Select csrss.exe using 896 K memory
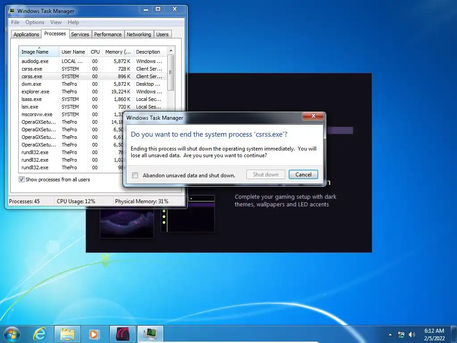Viewport: 457px width, 343px height. pos(93,76)
